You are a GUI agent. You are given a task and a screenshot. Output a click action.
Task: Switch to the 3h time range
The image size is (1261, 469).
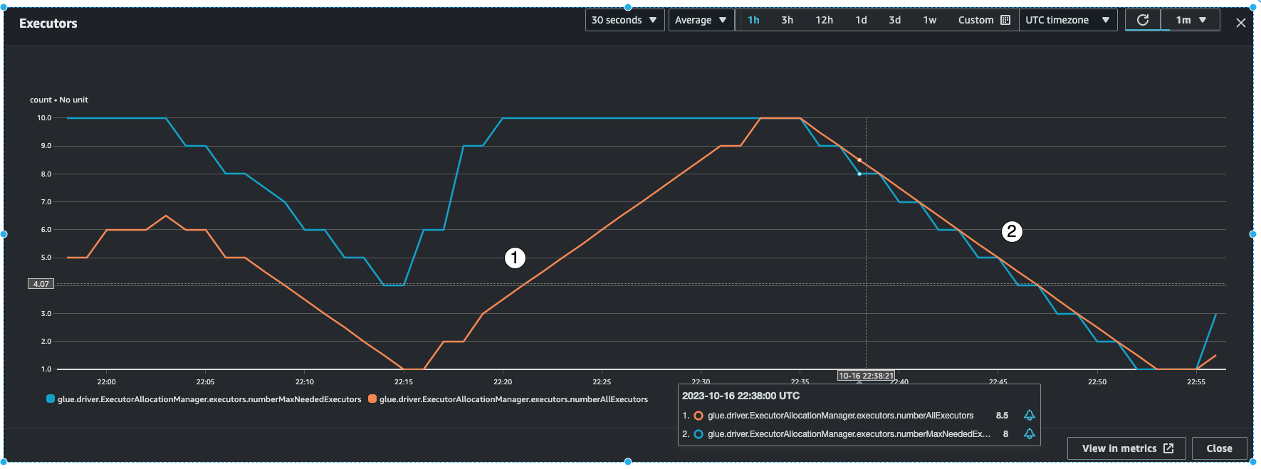pyautogui.click(x=787, y=20)
